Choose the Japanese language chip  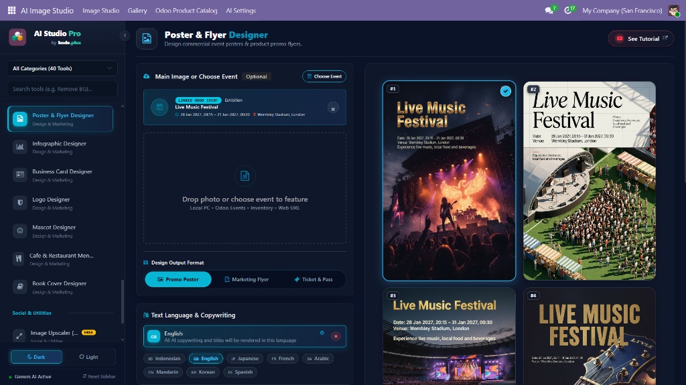point(245,358)
